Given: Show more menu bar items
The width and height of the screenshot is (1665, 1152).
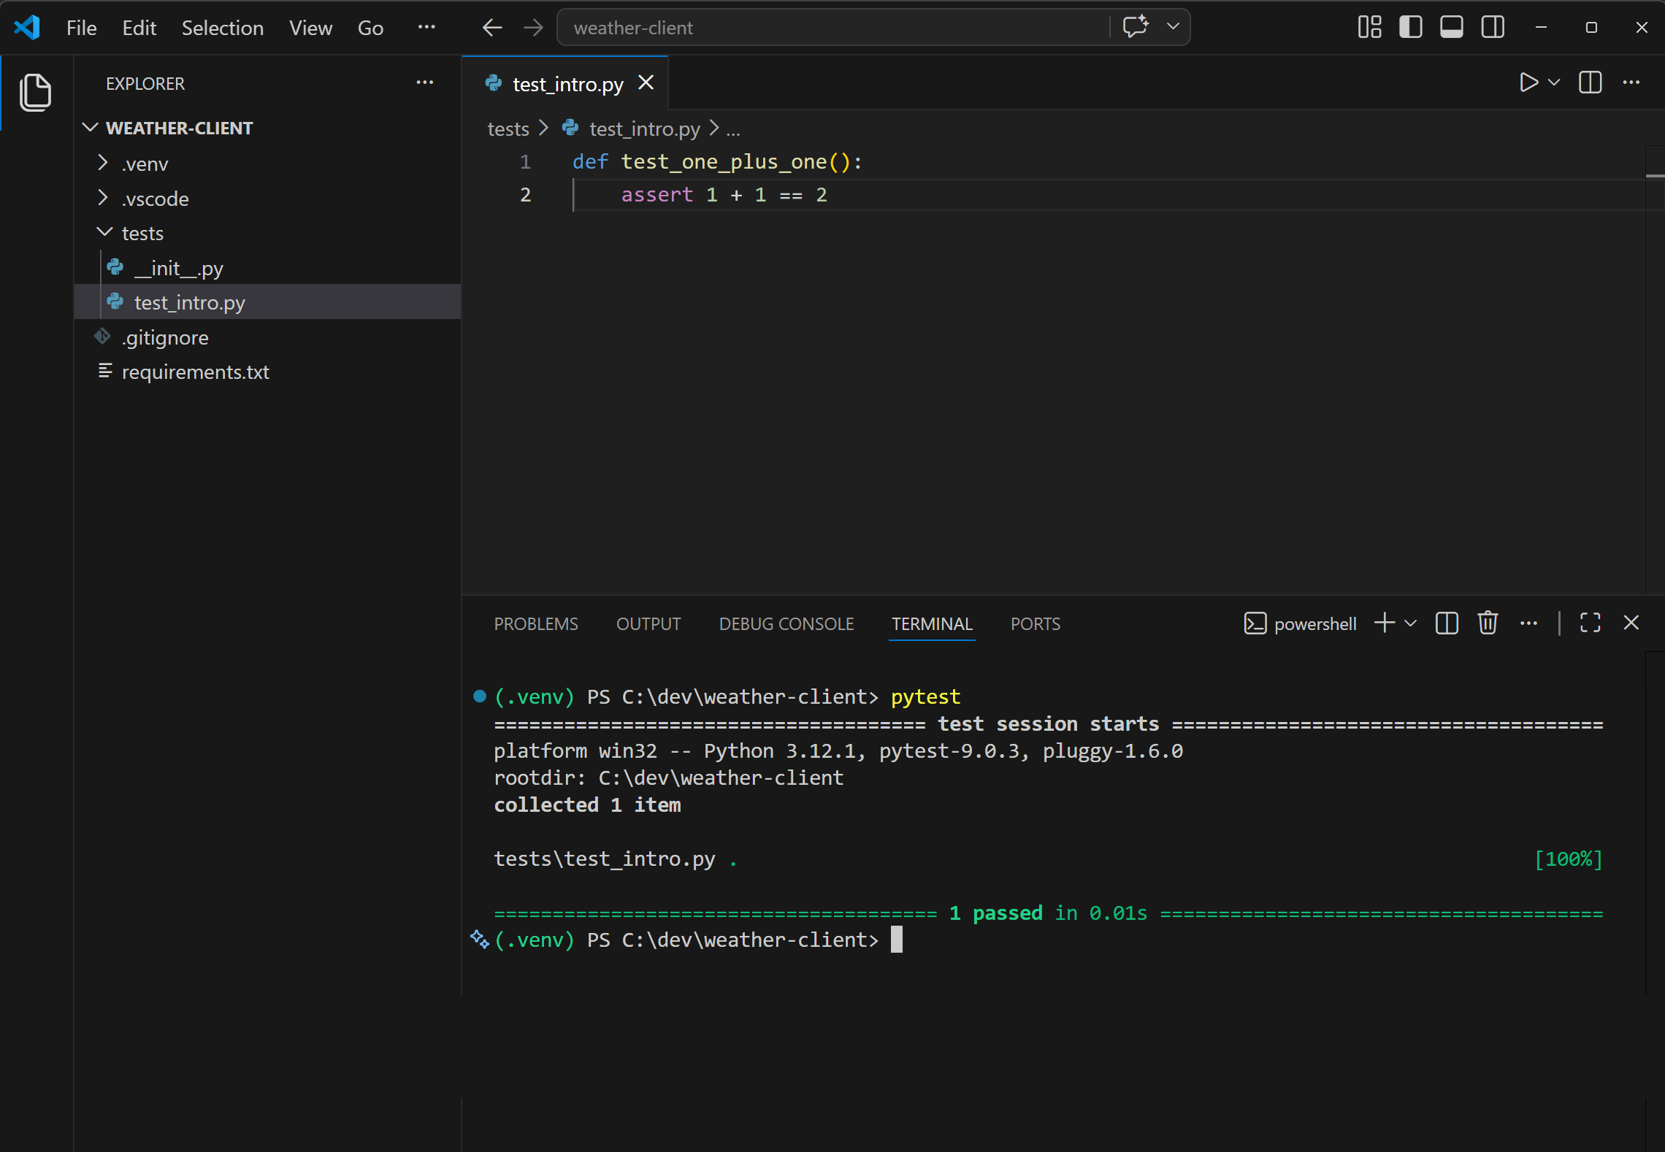Looking at the screenshot, I should click(x=426, y=28).
